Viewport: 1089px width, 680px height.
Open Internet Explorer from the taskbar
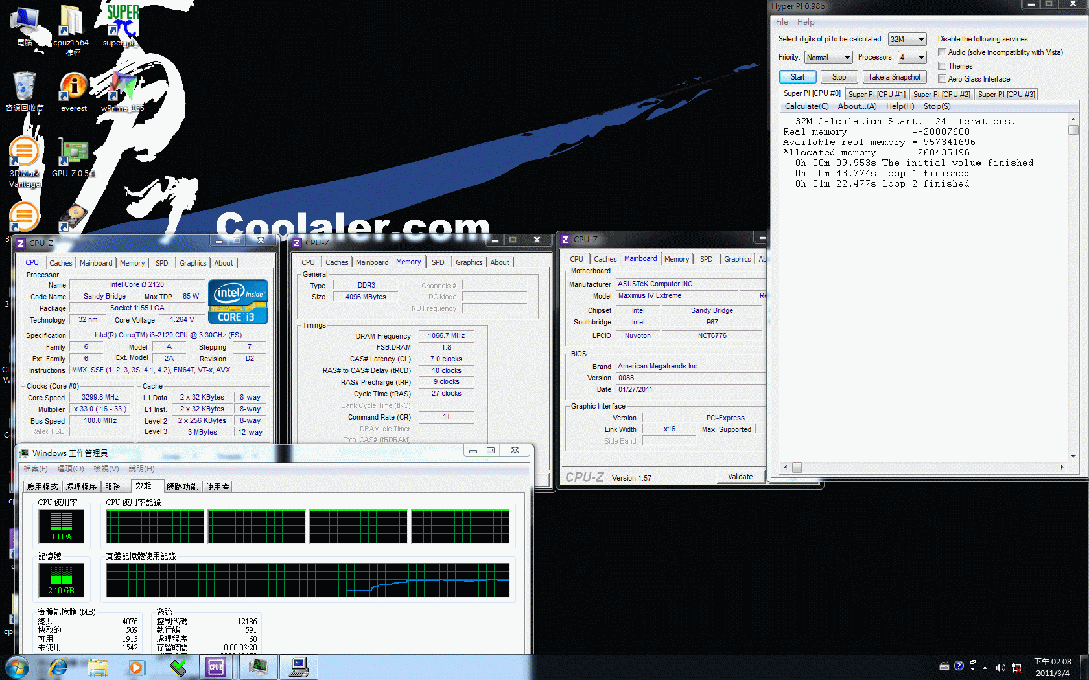click(58, 667)
